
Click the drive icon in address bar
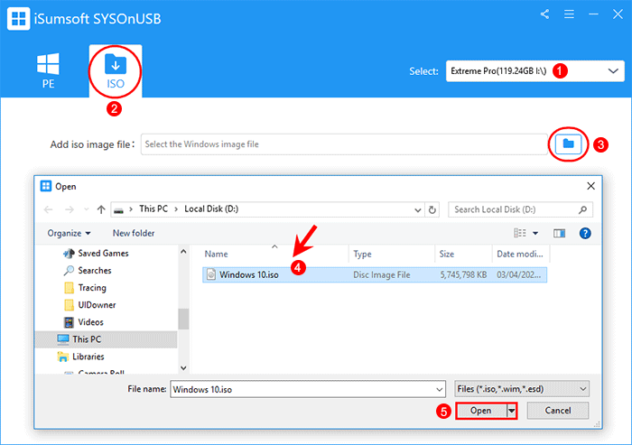118,210
